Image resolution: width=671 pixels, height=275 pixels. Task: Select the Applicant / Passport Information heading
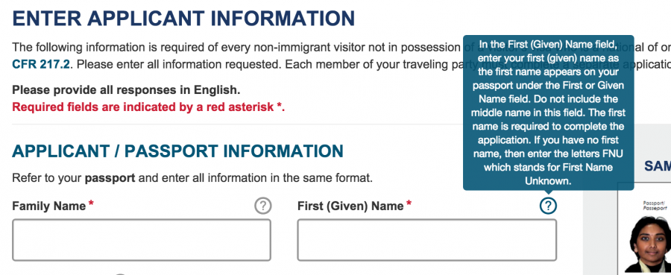pyautogui.click(x=177, y=151)
